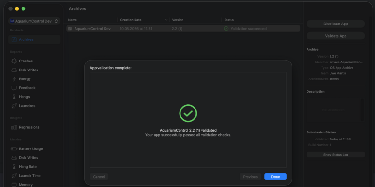Click the Validation succeeded status text
Image resolution: width=375 pixels, height=187 pixels.
(x=248, y=29)
